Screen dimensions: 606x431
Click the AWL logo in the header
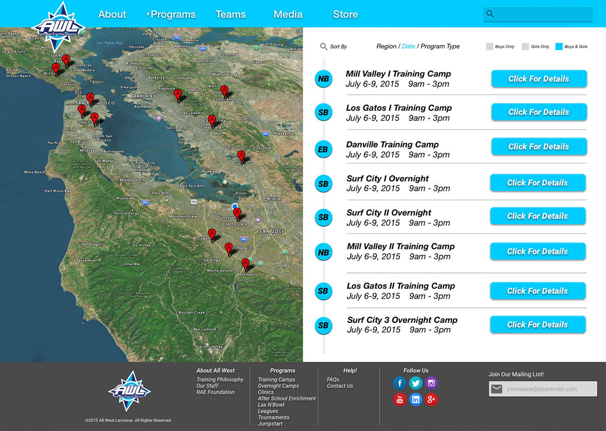pyautogui.click(x=59, y=26)
